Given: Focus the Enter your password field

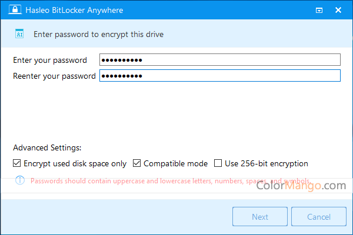Looking at the screenshot, I should pyautogui.click(x=220, y=60).
